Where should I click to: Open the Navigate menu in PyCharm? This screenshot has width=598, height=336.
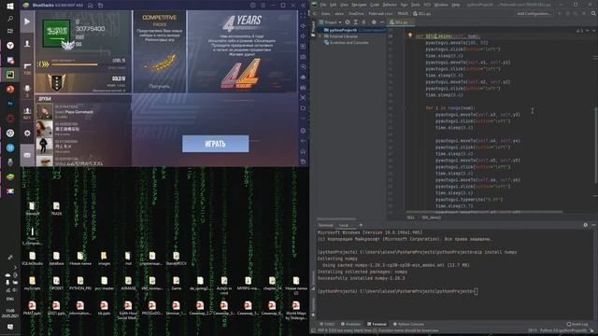359,5
